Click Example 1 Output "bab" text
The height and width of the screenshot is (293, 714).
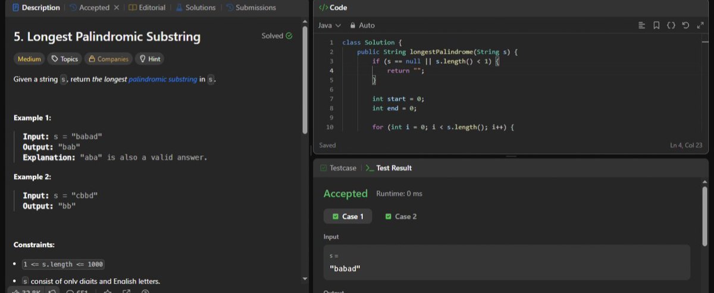click(52, 147)
